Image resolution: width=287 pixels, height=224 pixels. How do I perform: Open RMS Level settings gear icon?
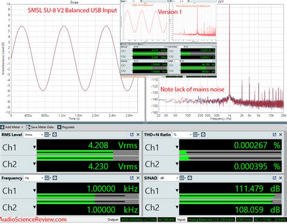54,135
